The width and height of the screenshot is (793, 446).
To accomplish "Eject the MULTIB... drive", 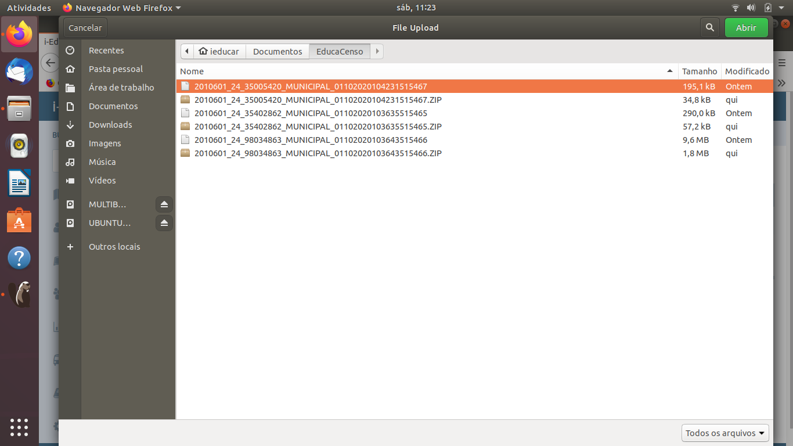I will (164, 204).
